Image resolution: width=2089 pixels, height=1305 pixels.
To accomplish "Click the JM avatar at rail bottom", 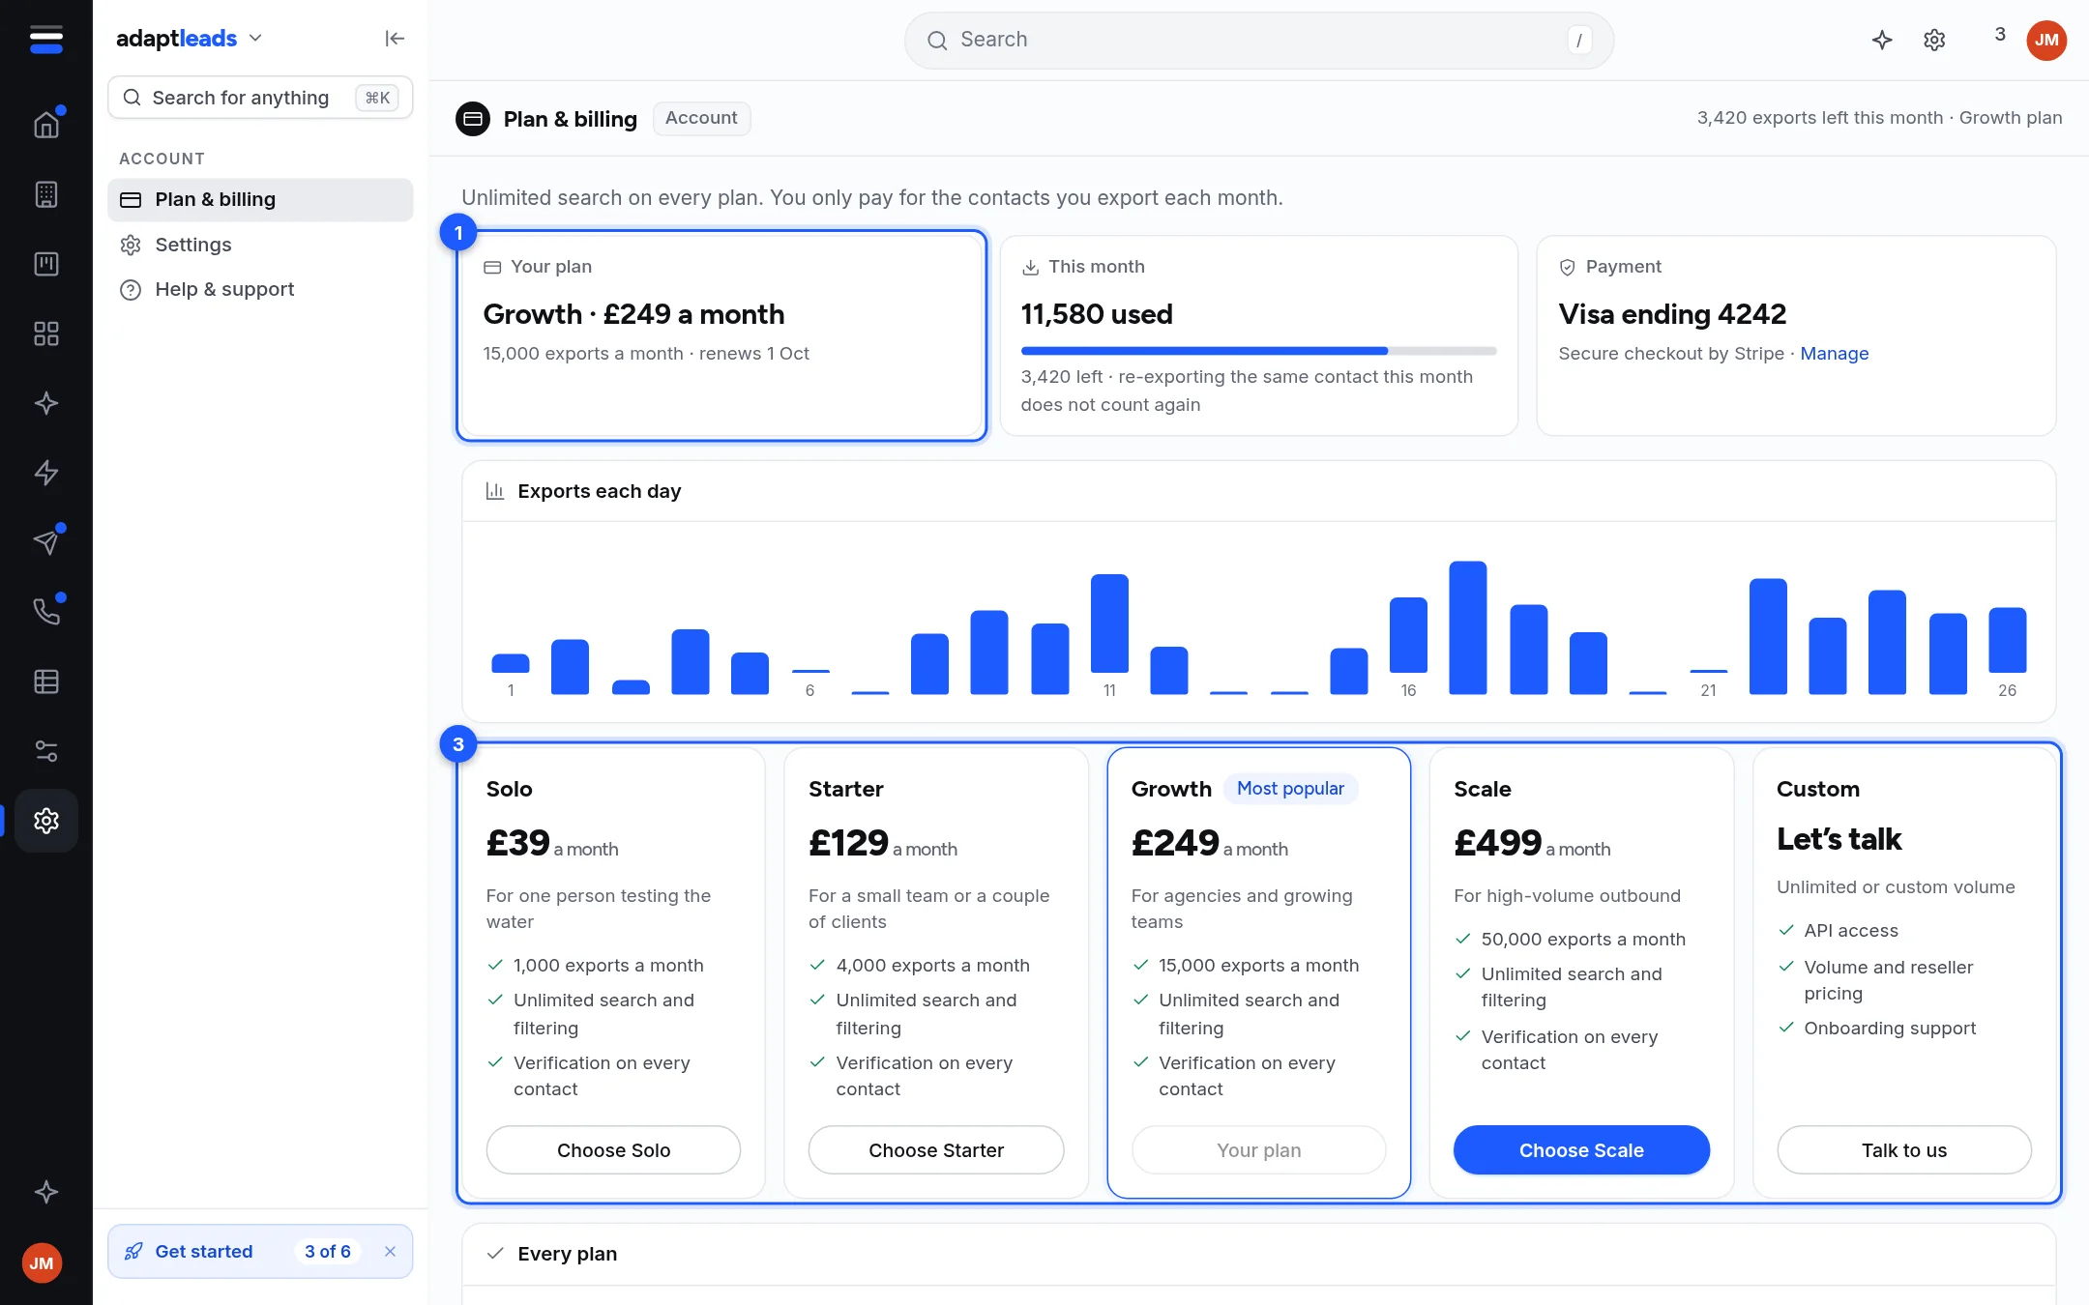I will (x=42, y=1263).
